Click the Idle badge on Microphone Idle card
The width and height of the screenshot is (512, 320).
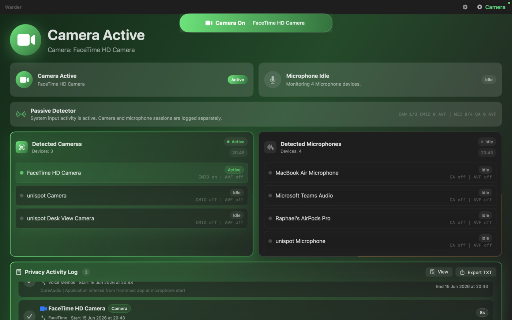(x=489, y=80)
